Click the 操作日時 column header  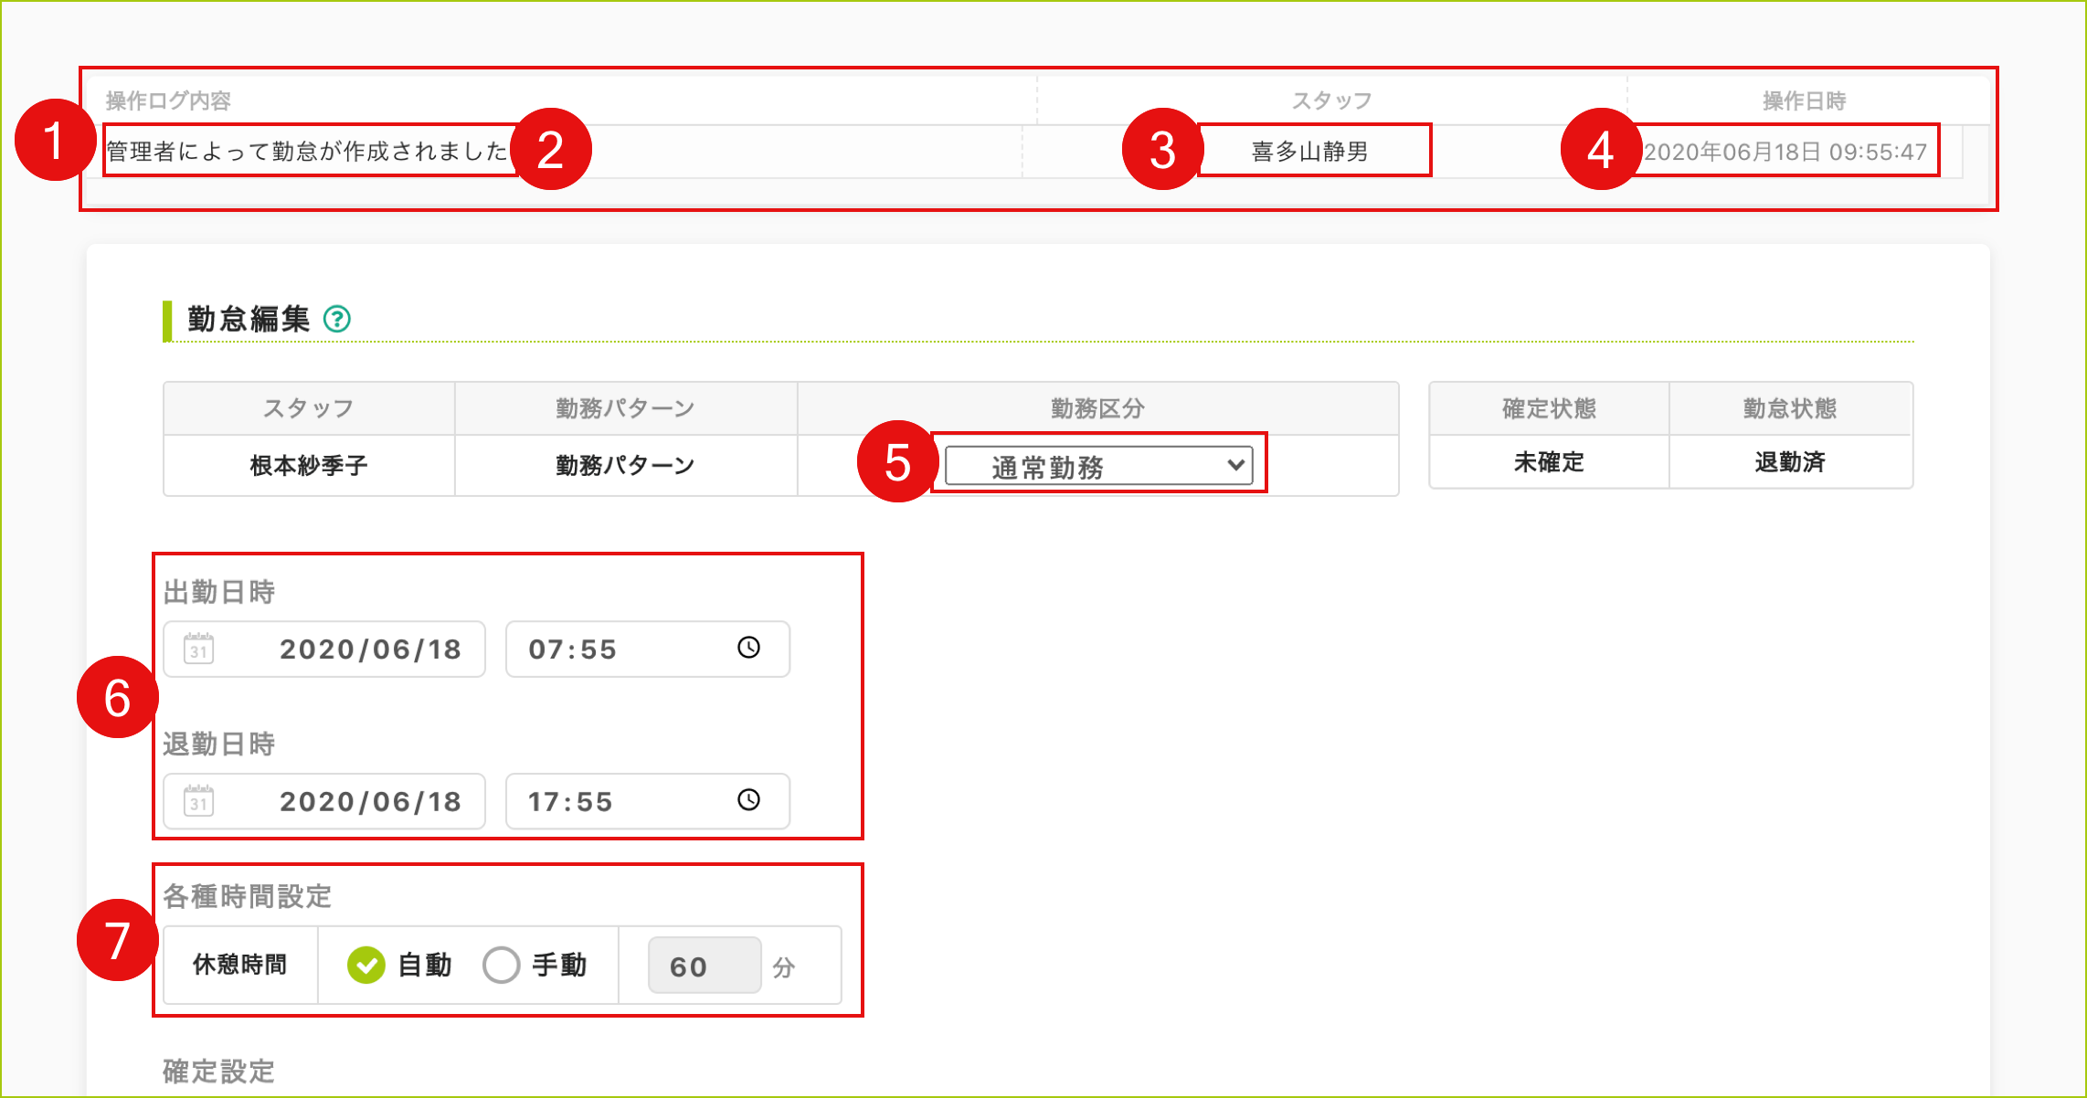(x=1804, y=100)
